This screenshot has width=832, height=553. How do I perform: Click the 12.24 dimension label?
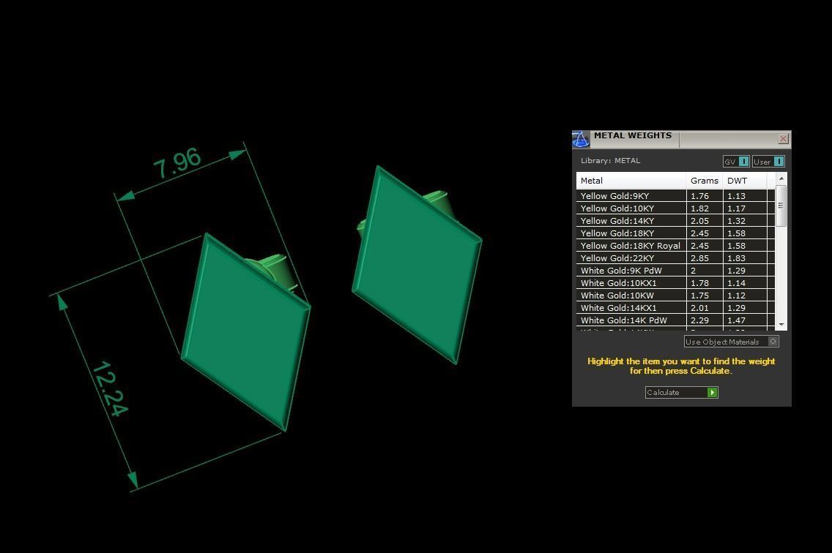pos(111,388)
